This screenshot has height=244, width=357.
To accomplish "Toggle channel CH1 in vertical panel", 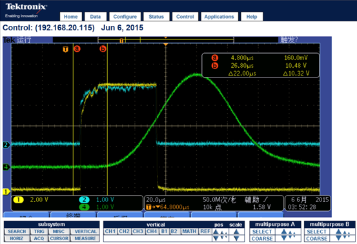I will 110,232.
